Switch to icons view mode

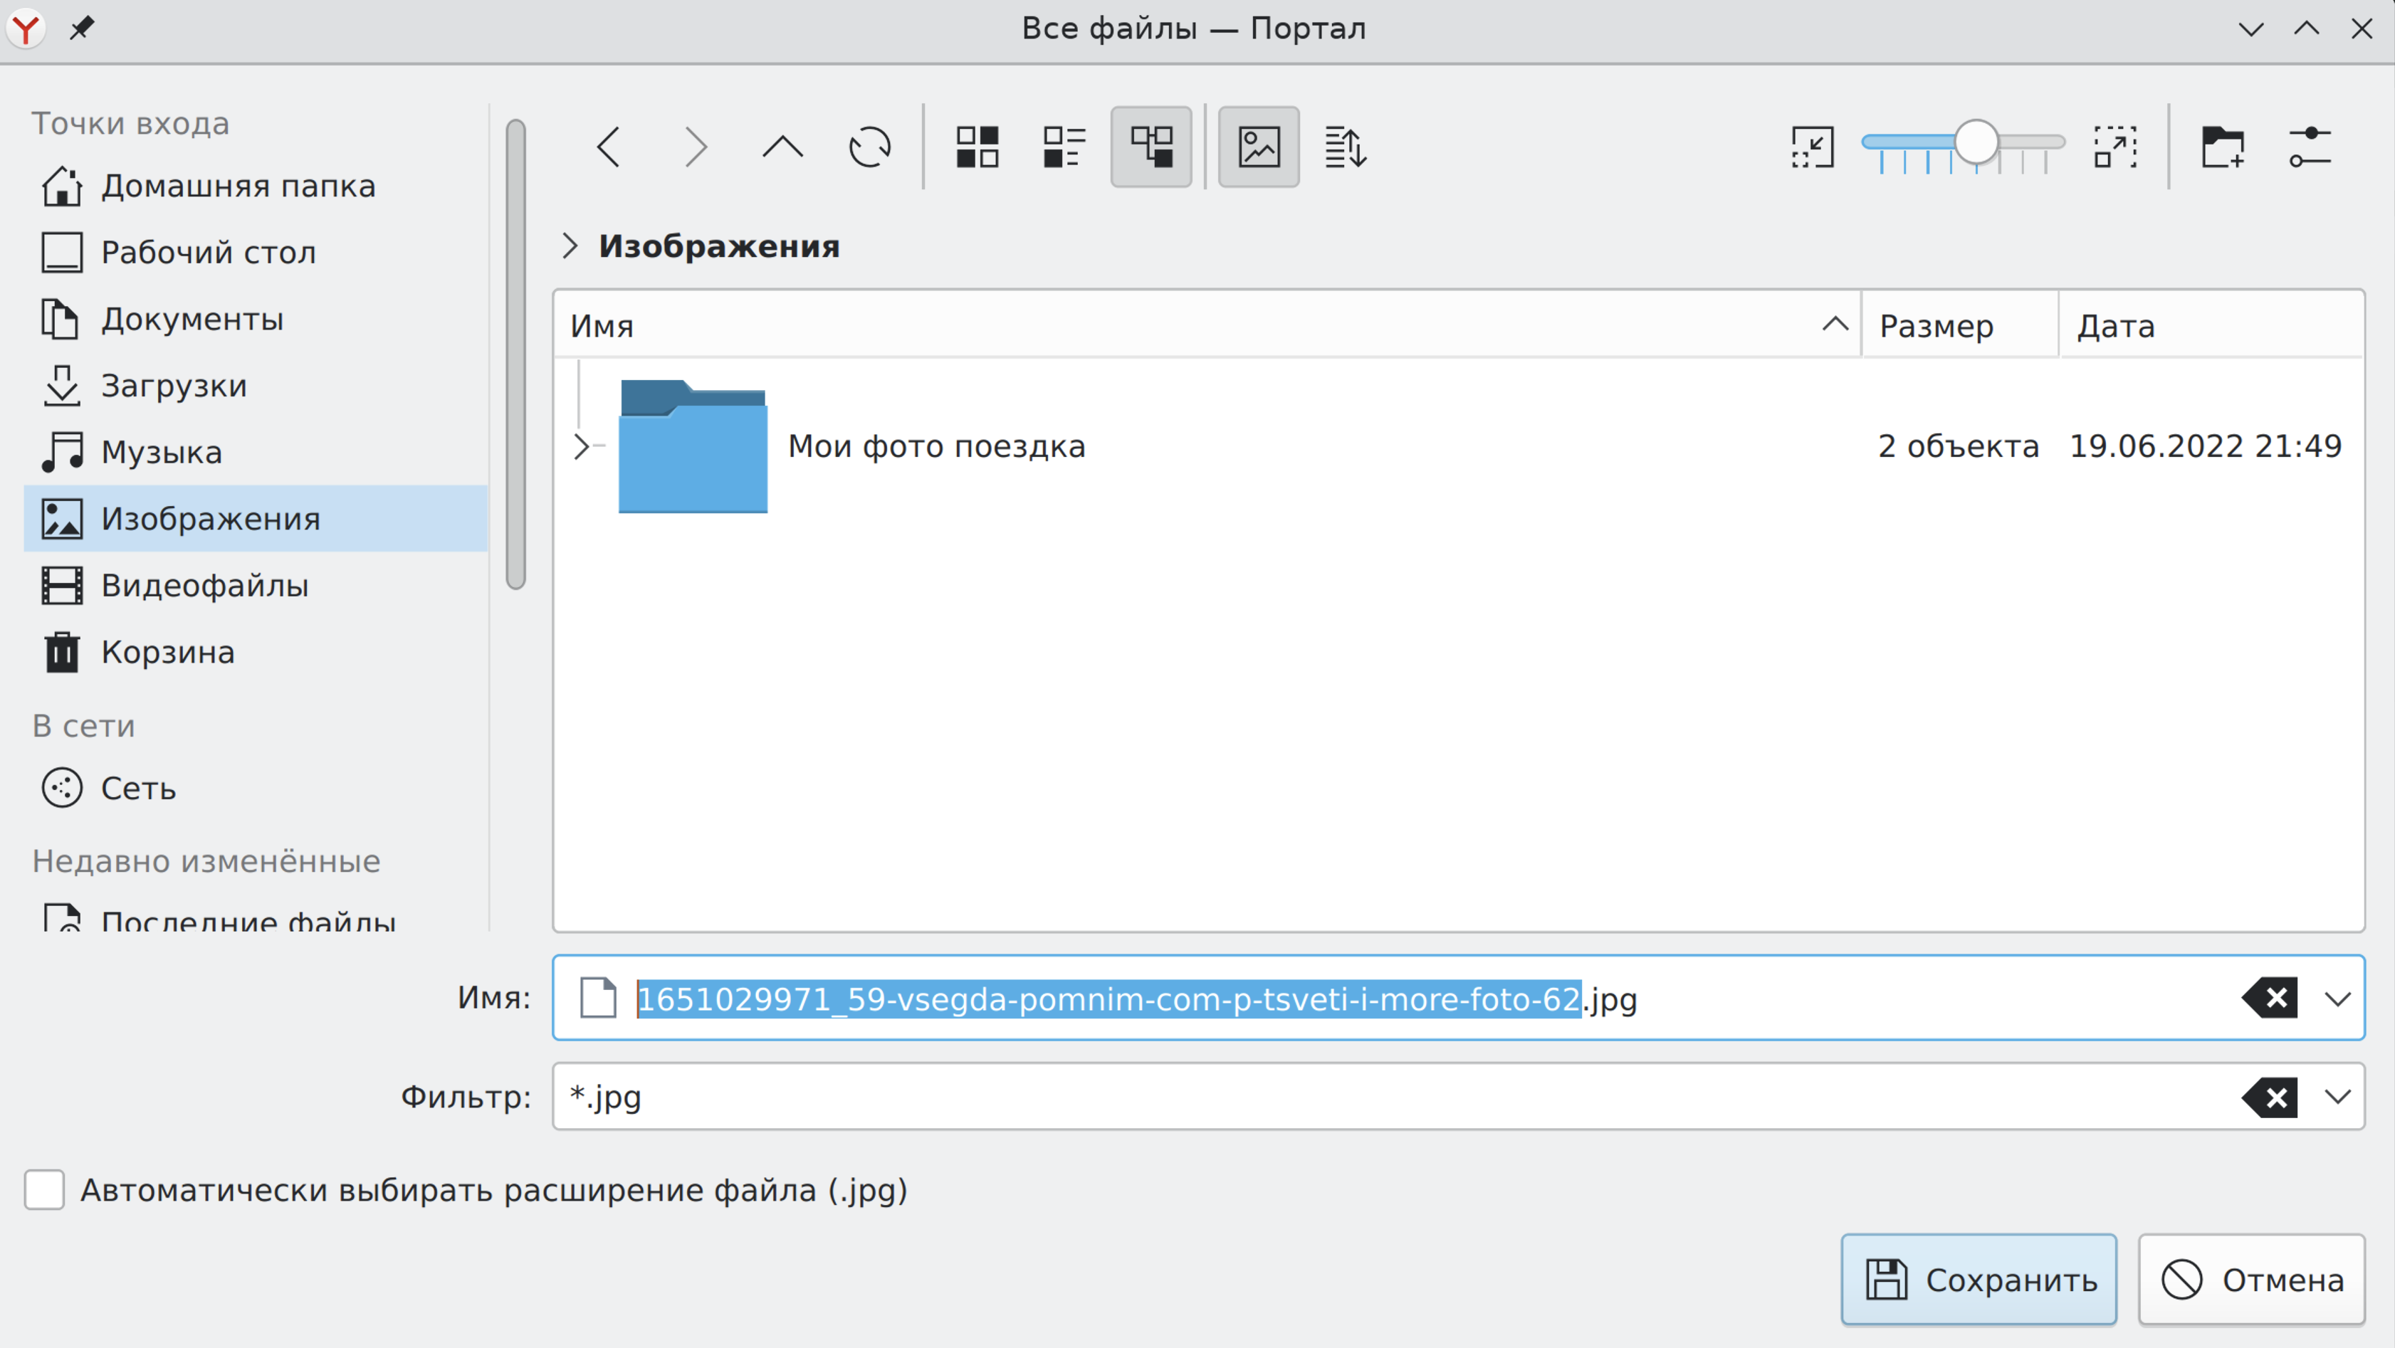[x=978, y=147]
